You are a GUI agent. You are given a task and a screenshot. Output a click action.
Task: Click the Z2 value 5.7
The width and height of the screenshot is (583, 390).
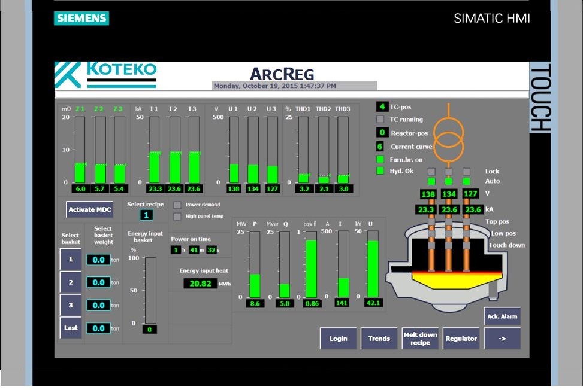99,188
